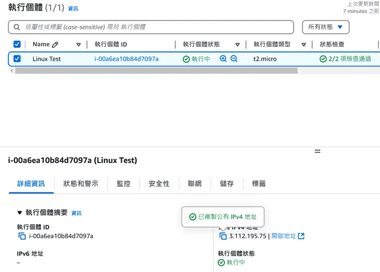The height and width of the screenshot is (272, 380).
Task: Sort by the Name column arrow
Action: (x=79, y=45)
